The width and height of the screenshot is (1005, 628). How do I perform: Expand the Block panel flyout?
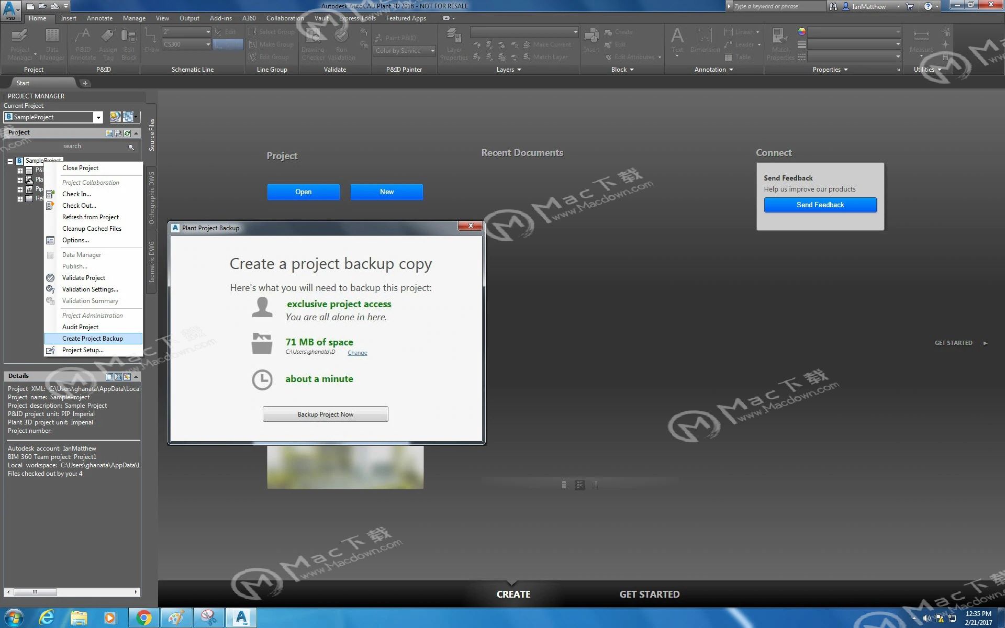pos(622,70)
